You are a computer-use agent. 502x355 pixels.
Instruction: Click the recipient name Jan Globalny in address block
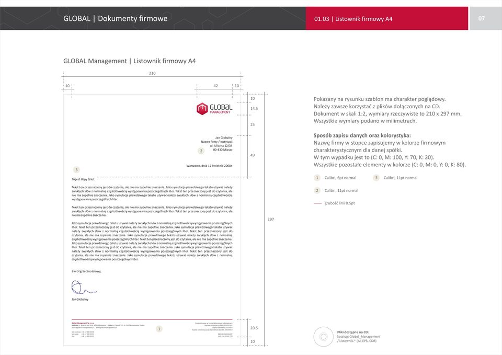point(224,138)
